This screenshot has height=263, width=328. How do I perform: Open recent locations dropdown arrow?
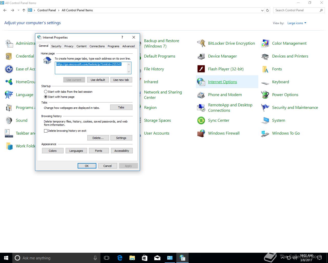pyautogui.click(x=18, y=10)
